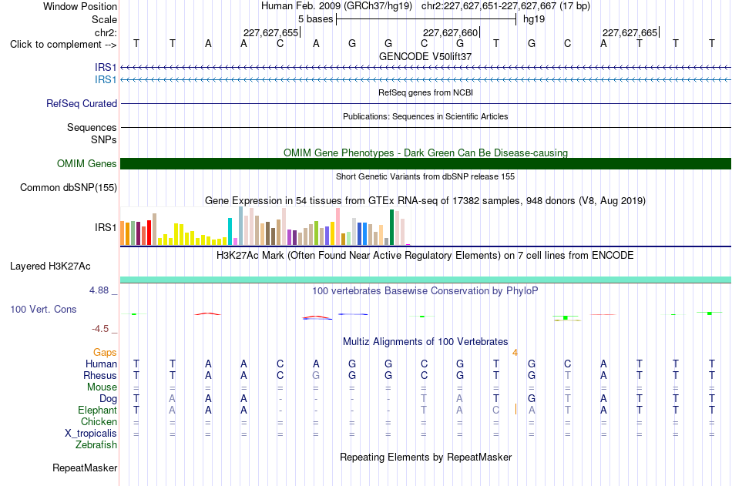Click the 'H3K27Ac Mark' ENCODE track title
The width and height of the screenshot is (732, 486).
[425, 256]
